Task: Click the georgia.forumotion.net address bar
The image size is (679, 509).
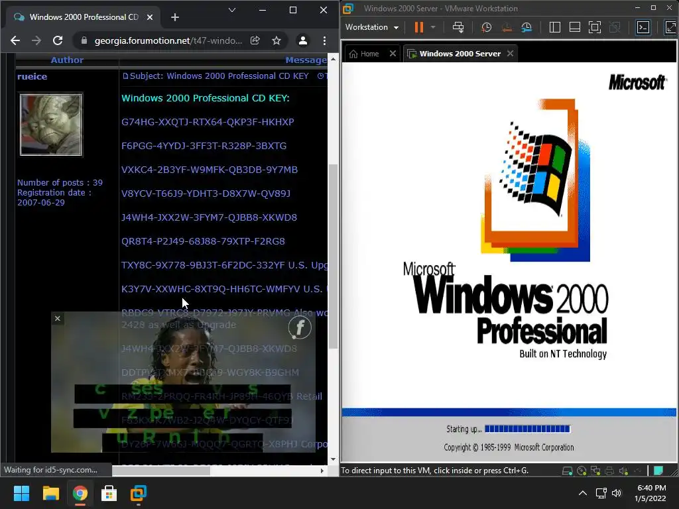Action: 168,40
